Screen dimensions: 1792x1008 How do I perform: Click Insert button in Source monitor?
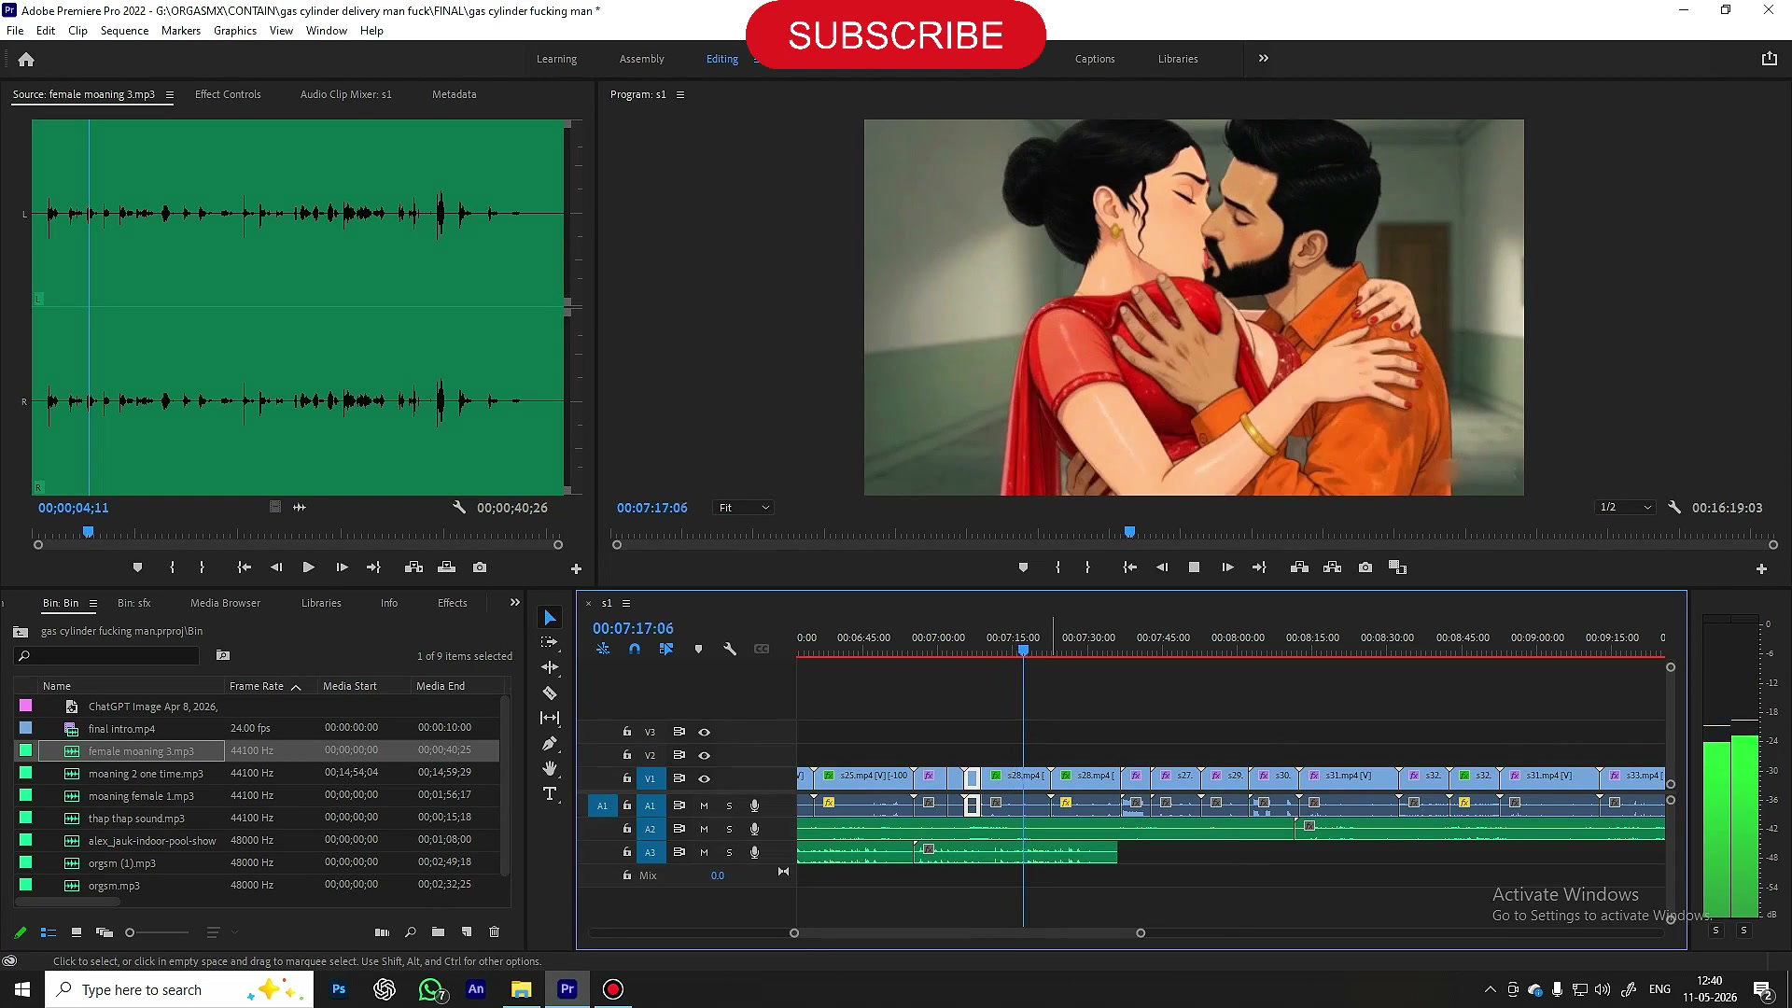pyautogui.click(x=413, y=567)
